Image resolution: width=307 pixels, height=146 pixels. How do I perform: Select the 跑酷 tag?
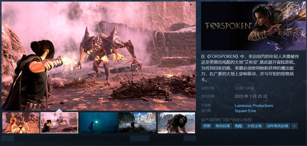click(x=239, y=126)
